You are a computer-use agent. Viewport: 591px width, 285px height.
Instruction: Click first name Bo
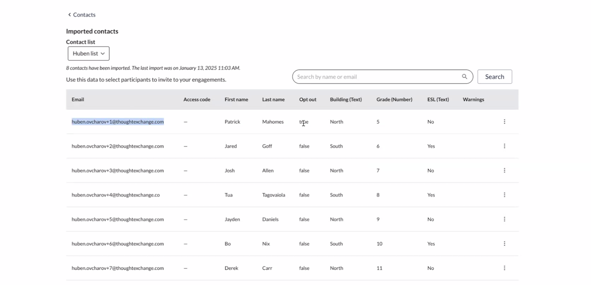point(228,244)
